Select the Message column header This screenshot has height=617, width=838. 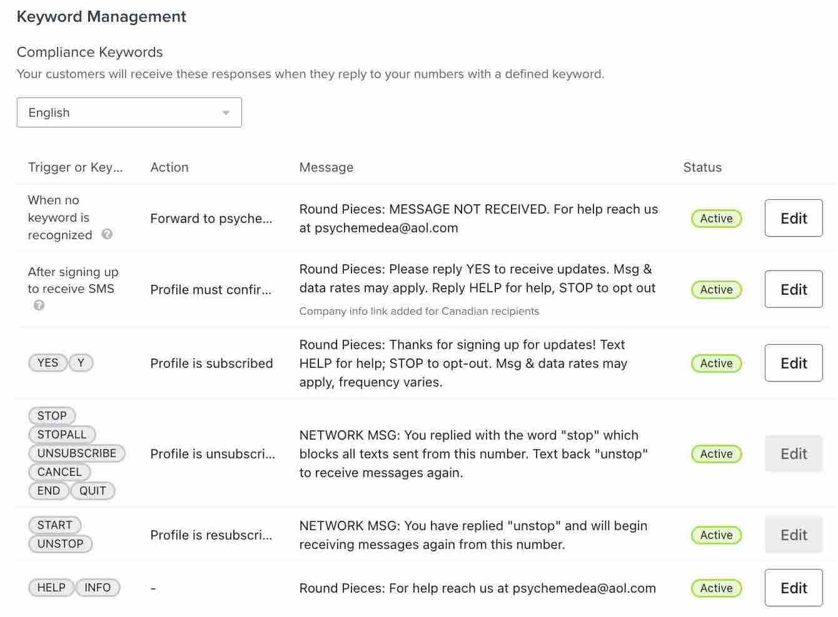[326, 167]
